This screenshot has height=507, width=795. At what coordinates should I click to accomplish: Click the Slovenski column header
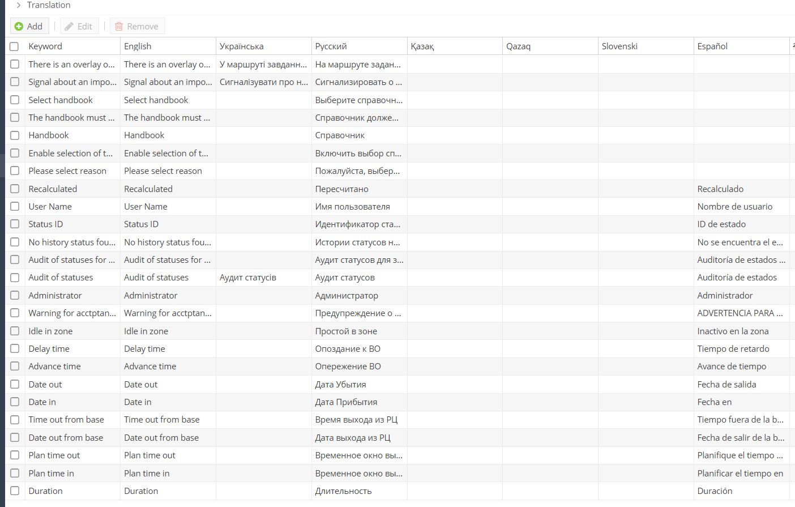619,46
